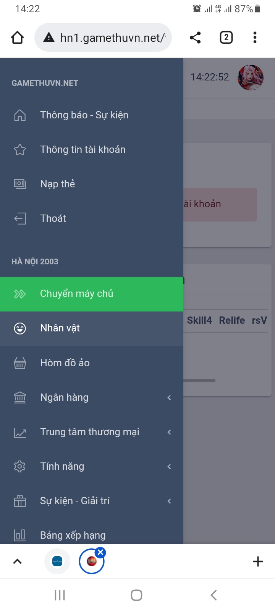Image resolution: width=275 pixels, height=613 pixels.
Task: Open Thông tin tài khoản menu item
Action: click(x=82, y=149)
